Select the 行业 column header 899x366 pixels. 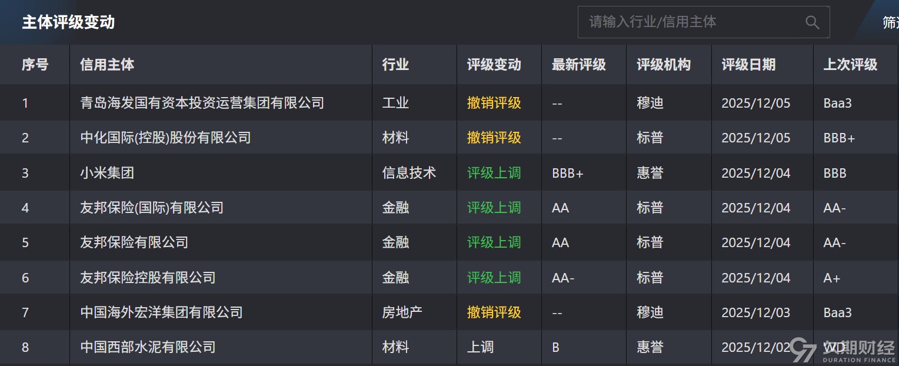[394, 65]
